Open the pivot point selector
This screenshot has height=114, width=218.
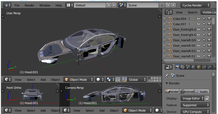click(x=110, y=79)
